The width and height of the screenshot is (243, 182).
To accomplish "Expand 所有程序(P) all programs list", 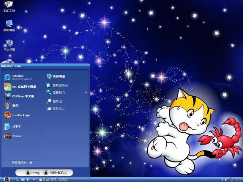I will (x=22, y=163).
